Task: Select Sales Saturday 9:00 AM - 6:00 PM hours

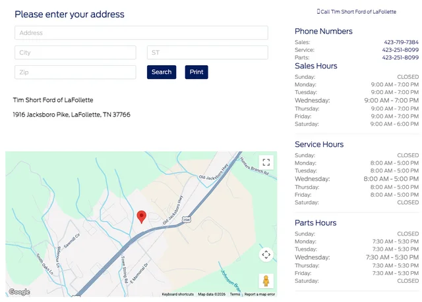Action: (x=394, y=124)
